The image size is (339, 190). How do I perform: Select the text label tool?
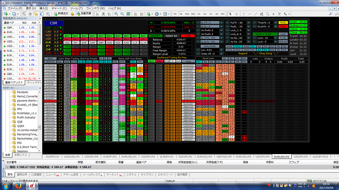(x=279, y=14)
